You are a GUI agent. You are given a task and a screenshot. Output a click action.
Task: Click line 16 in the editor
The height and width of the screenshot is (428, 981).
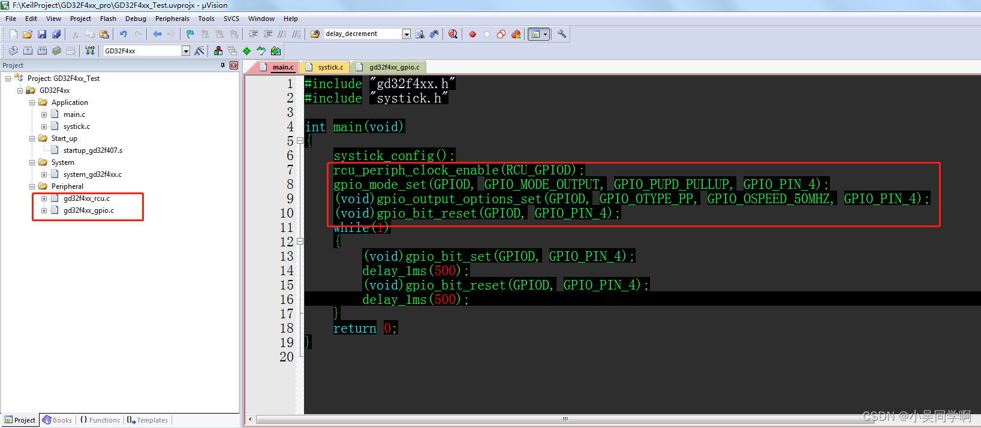(x=642, y=299)
